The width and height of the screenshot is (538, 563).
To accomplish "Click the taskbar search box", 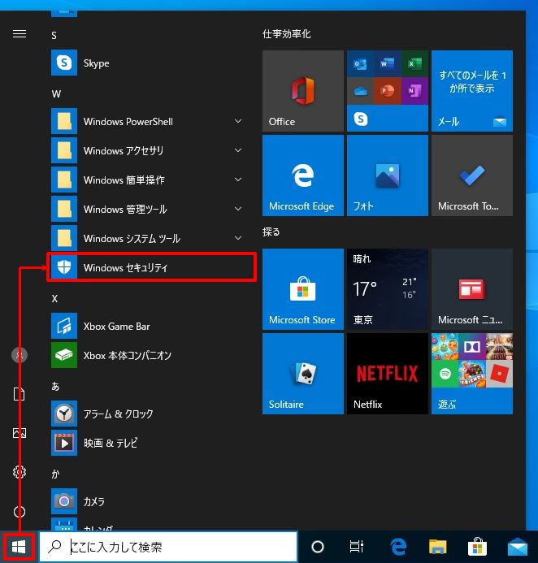I will coord(168,547).
